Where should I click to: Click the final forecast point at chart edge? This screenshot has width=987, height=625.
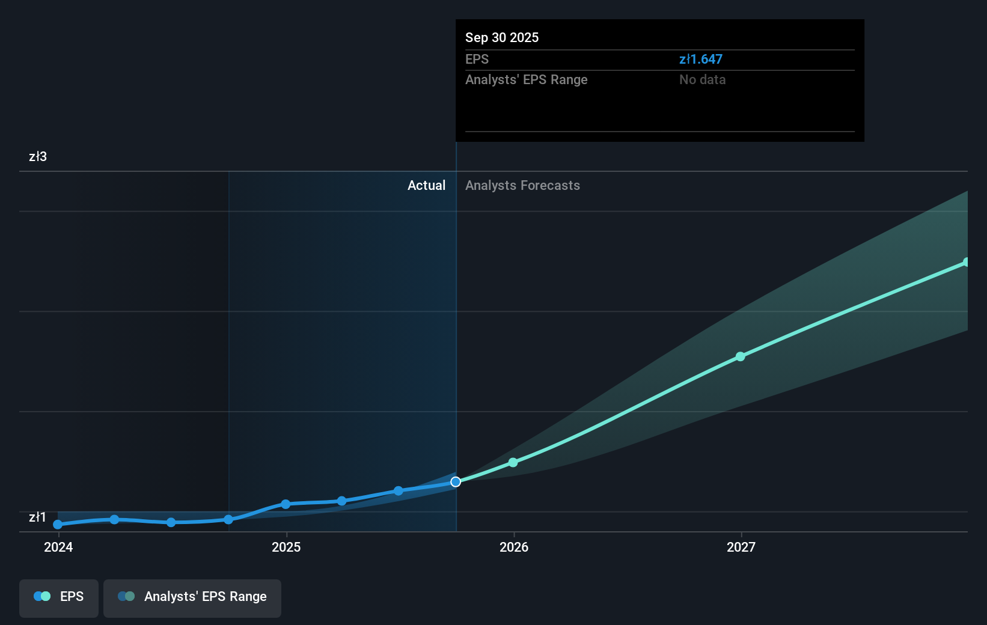966,261
